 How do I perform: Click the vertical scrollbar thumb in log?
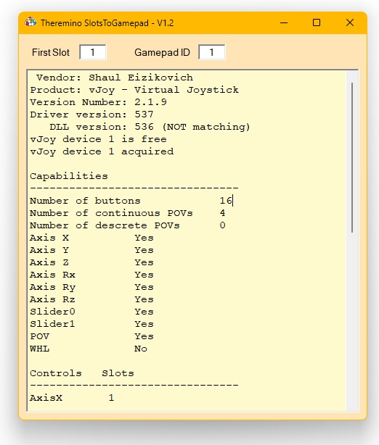point(352,157)
